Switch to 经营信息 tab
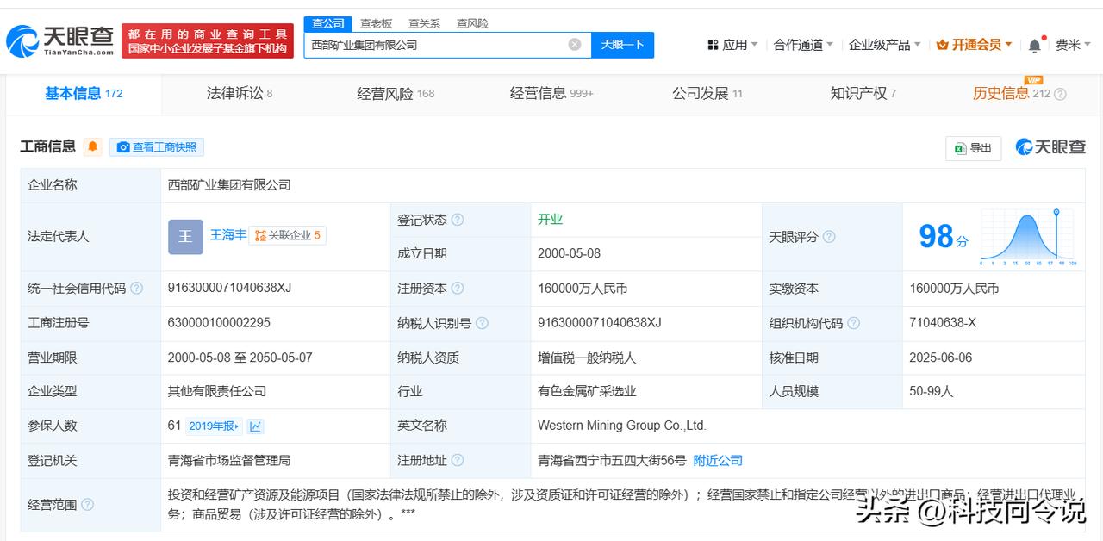 [x=551, y=93]
